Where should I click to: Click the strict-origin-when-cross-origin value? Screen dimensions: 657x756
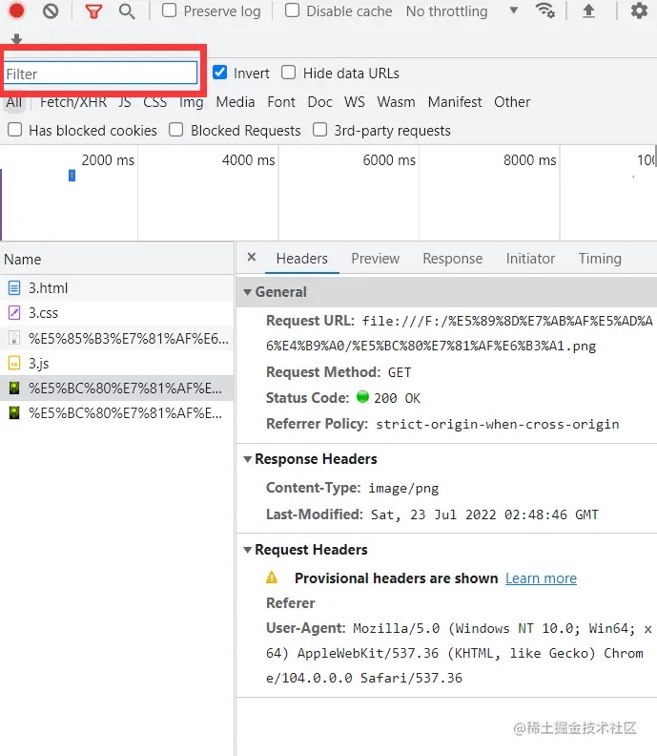498,424
